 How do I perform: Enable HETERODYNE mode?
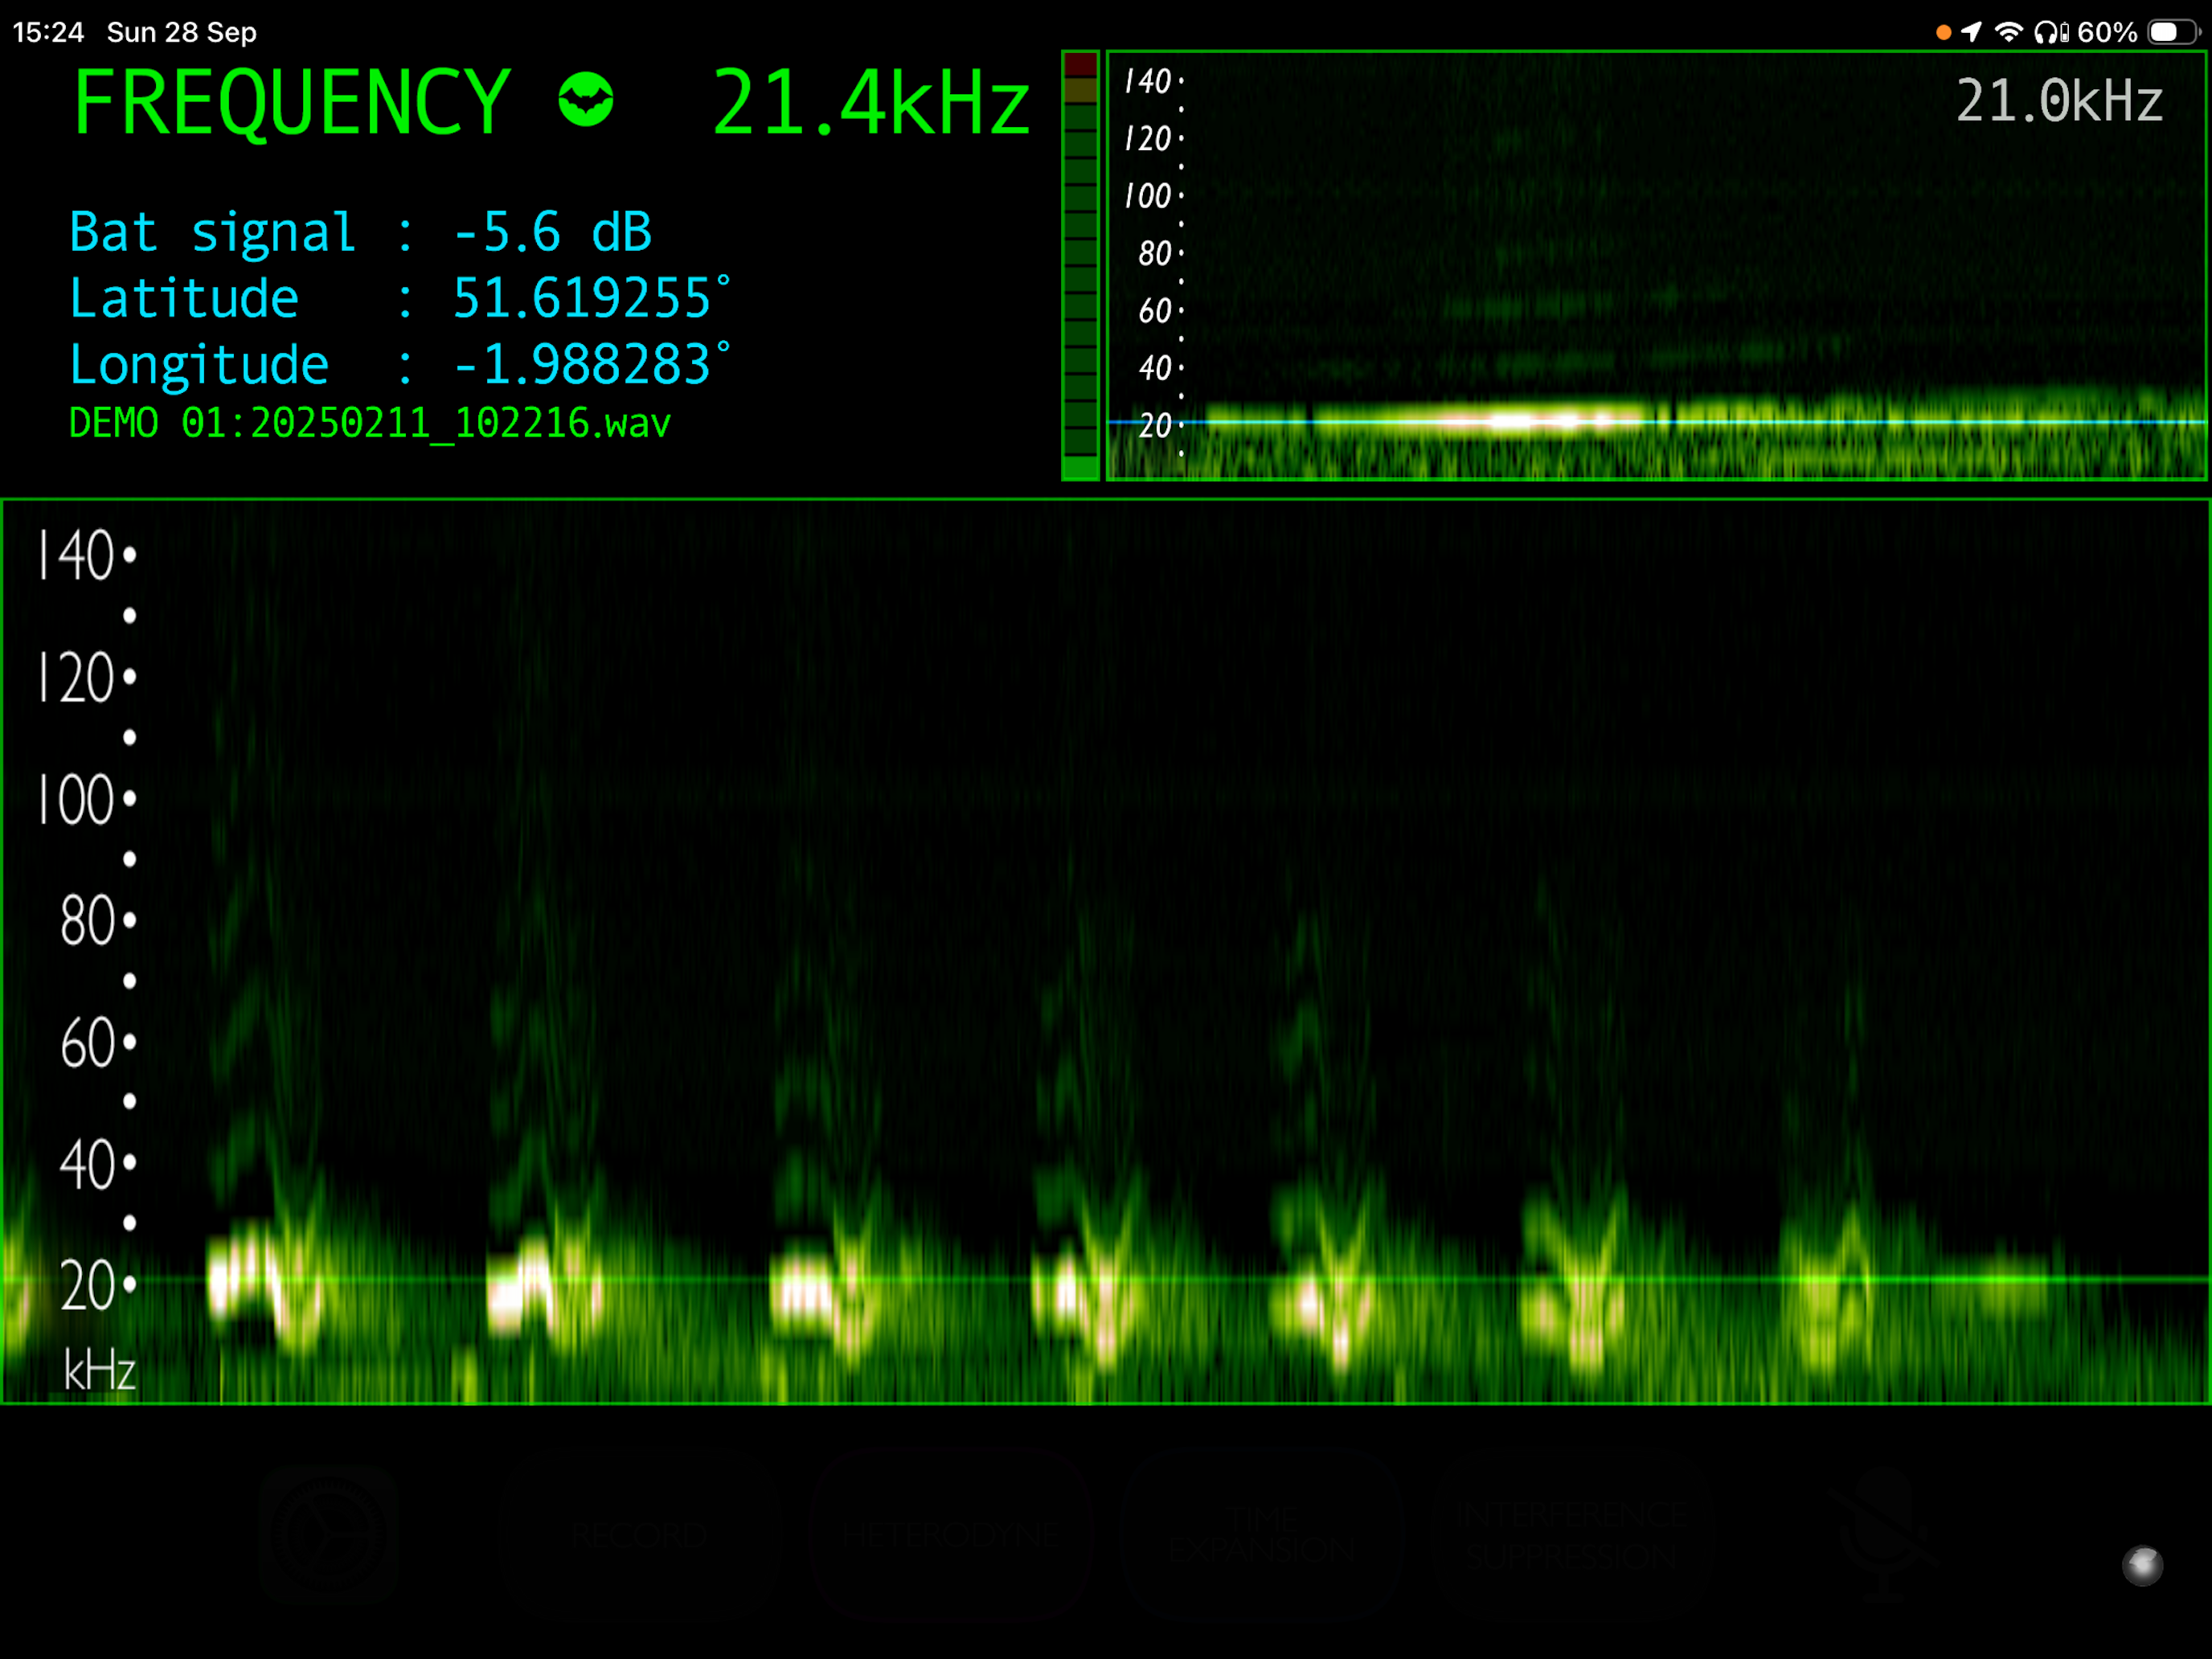950,1535
